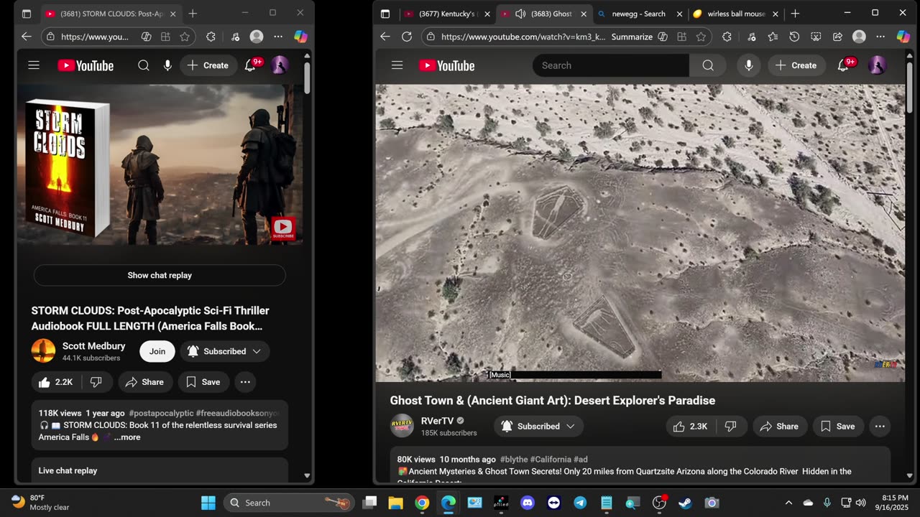The image size is (920, 517).
Task: Close the newegg - Search tab
Action: 679,14
